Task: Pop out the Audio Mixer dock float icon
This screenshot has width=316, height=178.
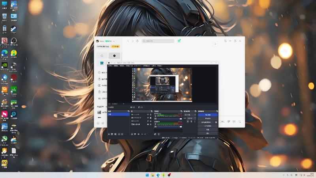Action: (181, 111)
